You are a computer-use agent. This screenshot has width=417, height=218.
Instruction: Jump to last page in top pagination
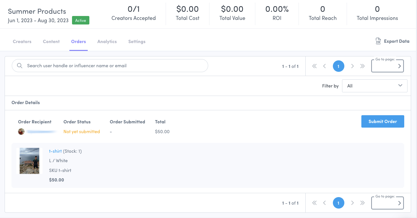tap(362, 66)
